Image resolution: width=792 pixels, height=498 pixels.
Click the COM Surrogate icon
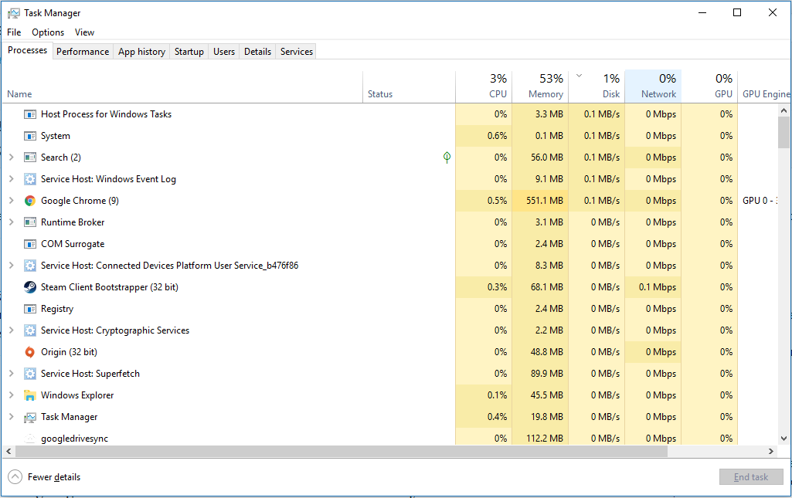(x=30, y=244)
